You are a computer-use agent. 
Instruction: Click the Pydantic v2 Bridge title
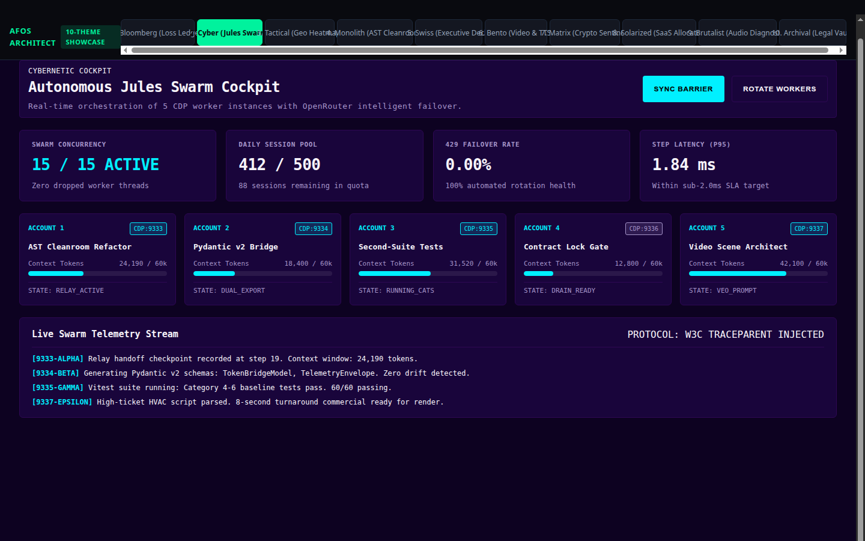235,247
